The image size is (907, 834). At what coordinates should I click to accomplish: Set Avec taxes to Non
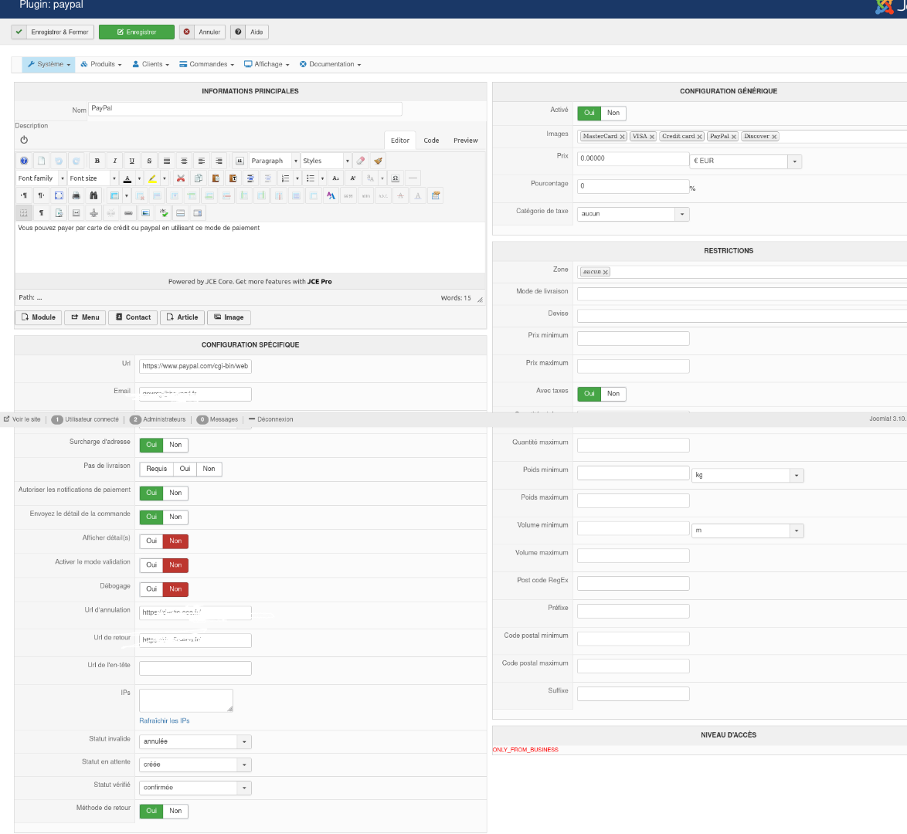point(613,394)
